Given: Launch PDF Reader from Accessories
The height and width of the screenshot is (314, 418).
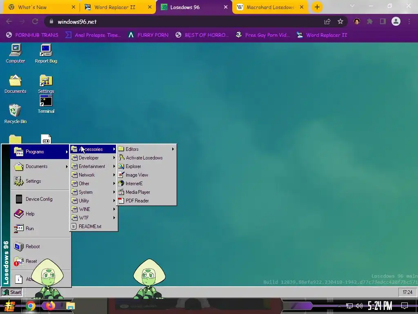Looking at the screenshot, I should [147, 200].
